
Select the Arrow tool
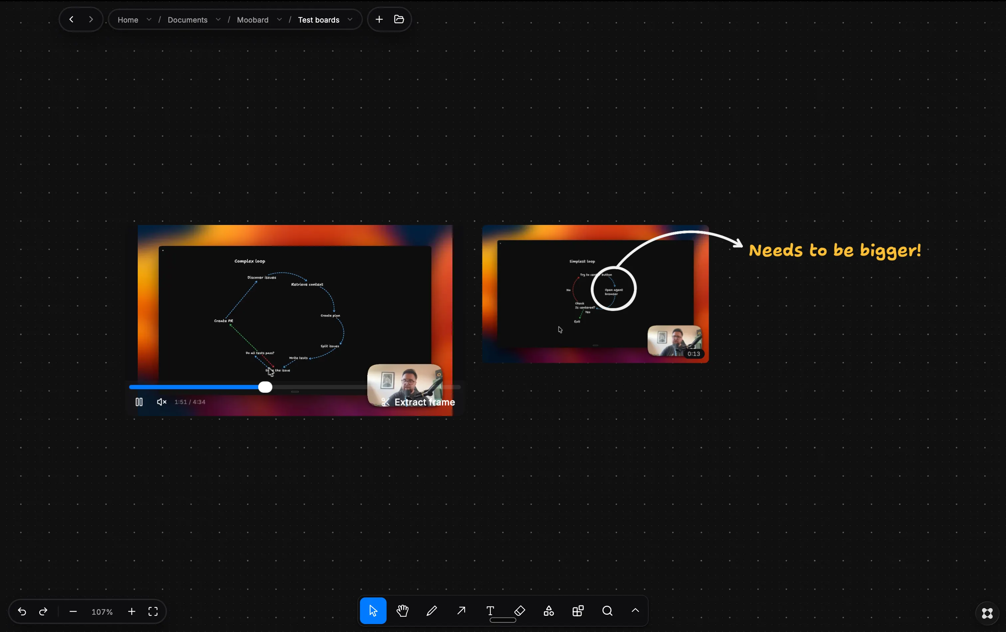click(461, 611)
